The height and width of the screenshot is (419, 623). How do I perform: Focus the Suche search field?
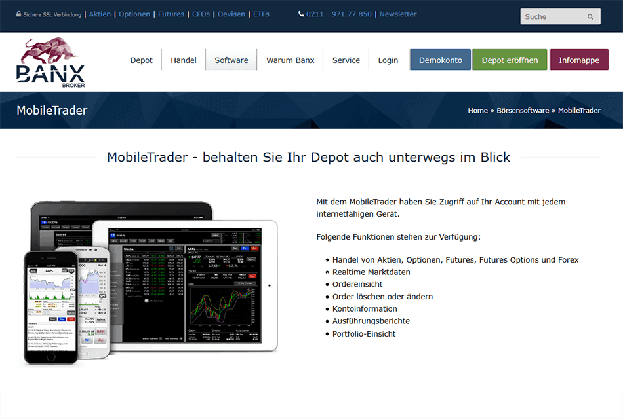click(560, 16)
